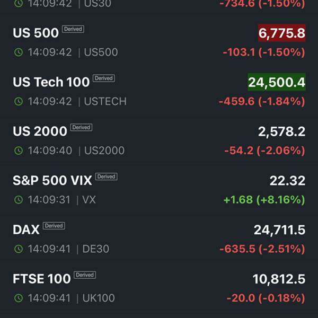Tap the Derived badge next to FTSE 100

point(85,275)
